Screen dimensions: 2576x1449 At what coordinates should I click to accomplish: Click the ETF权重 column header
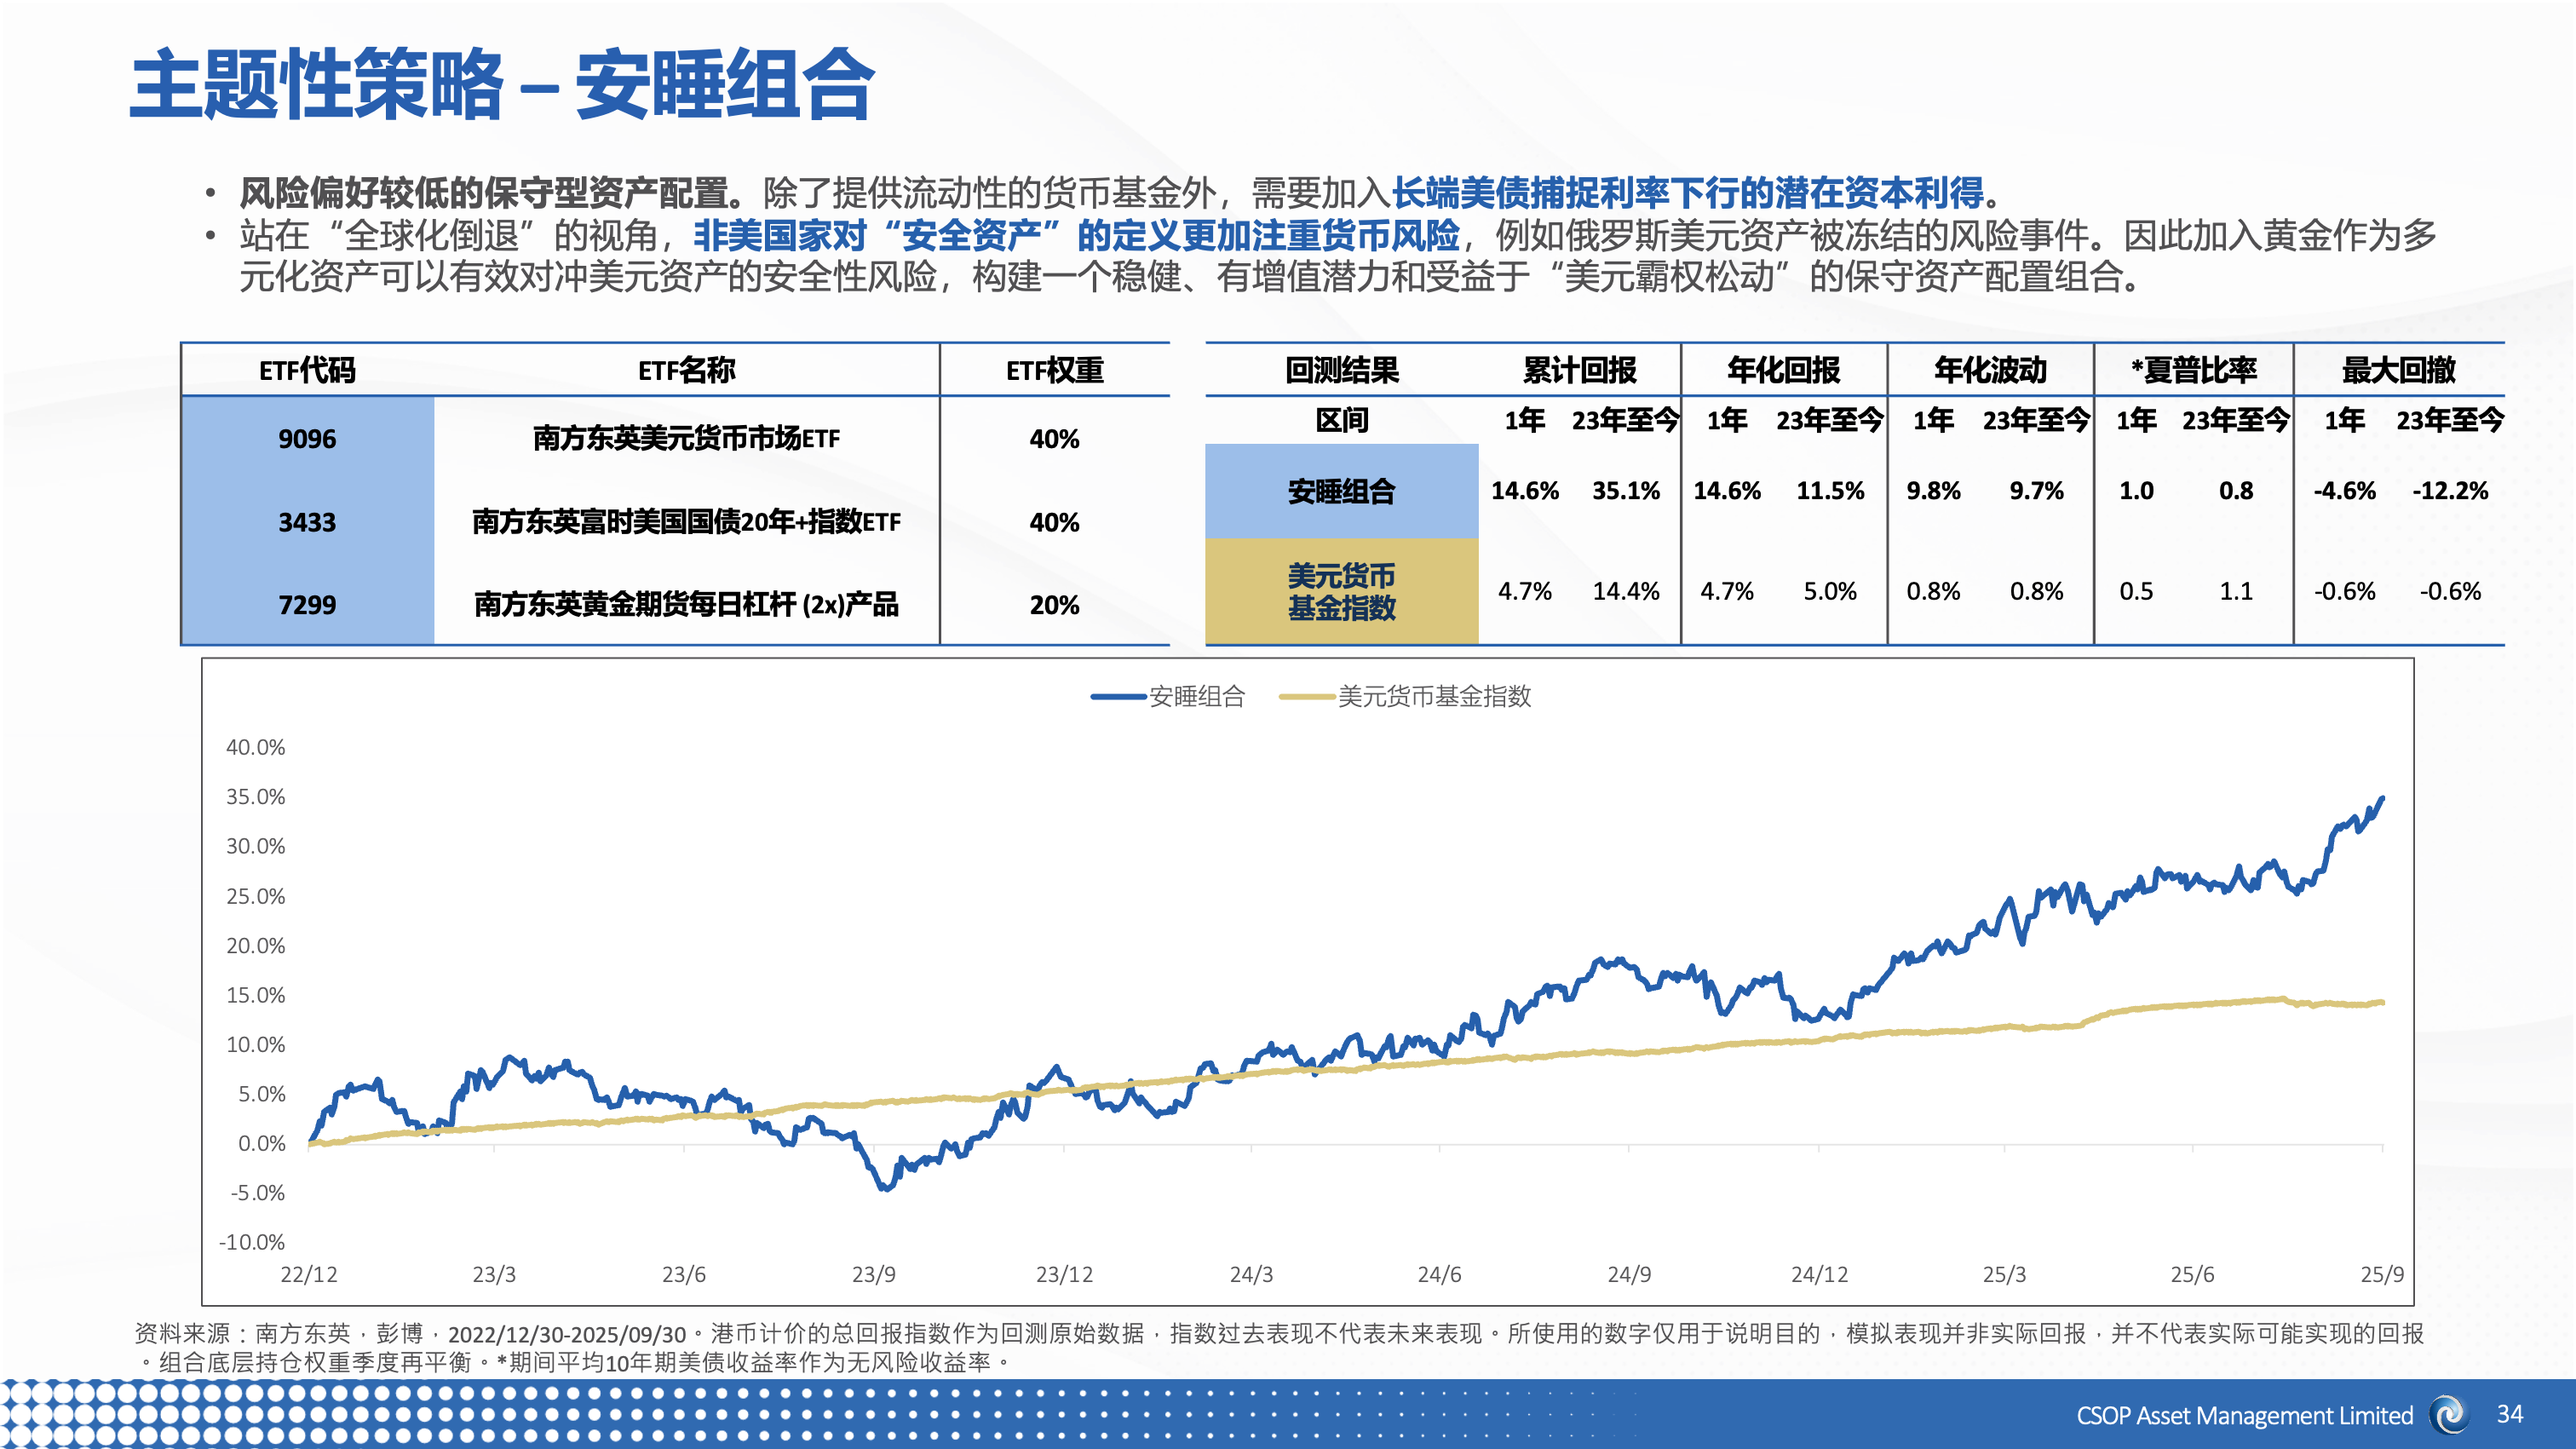(x=1054, y=371)
